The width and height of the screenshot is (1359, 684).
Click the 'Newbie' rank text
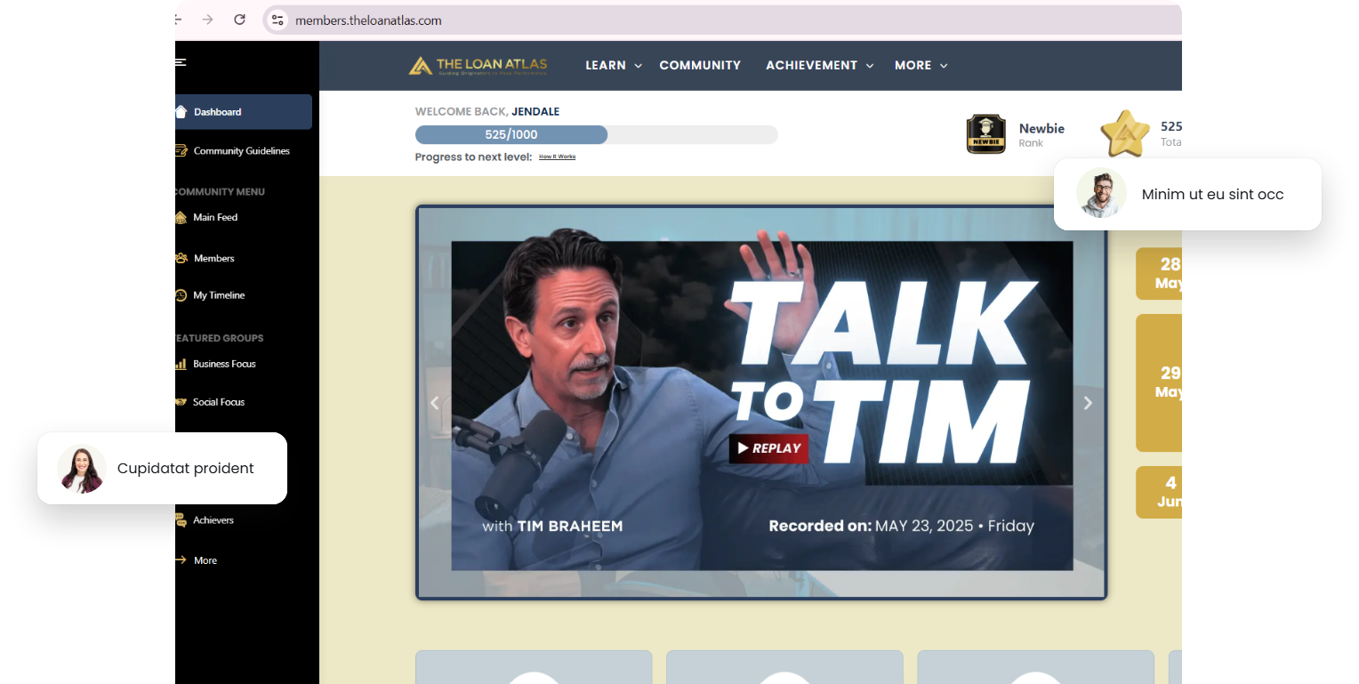click(1041, 128)
